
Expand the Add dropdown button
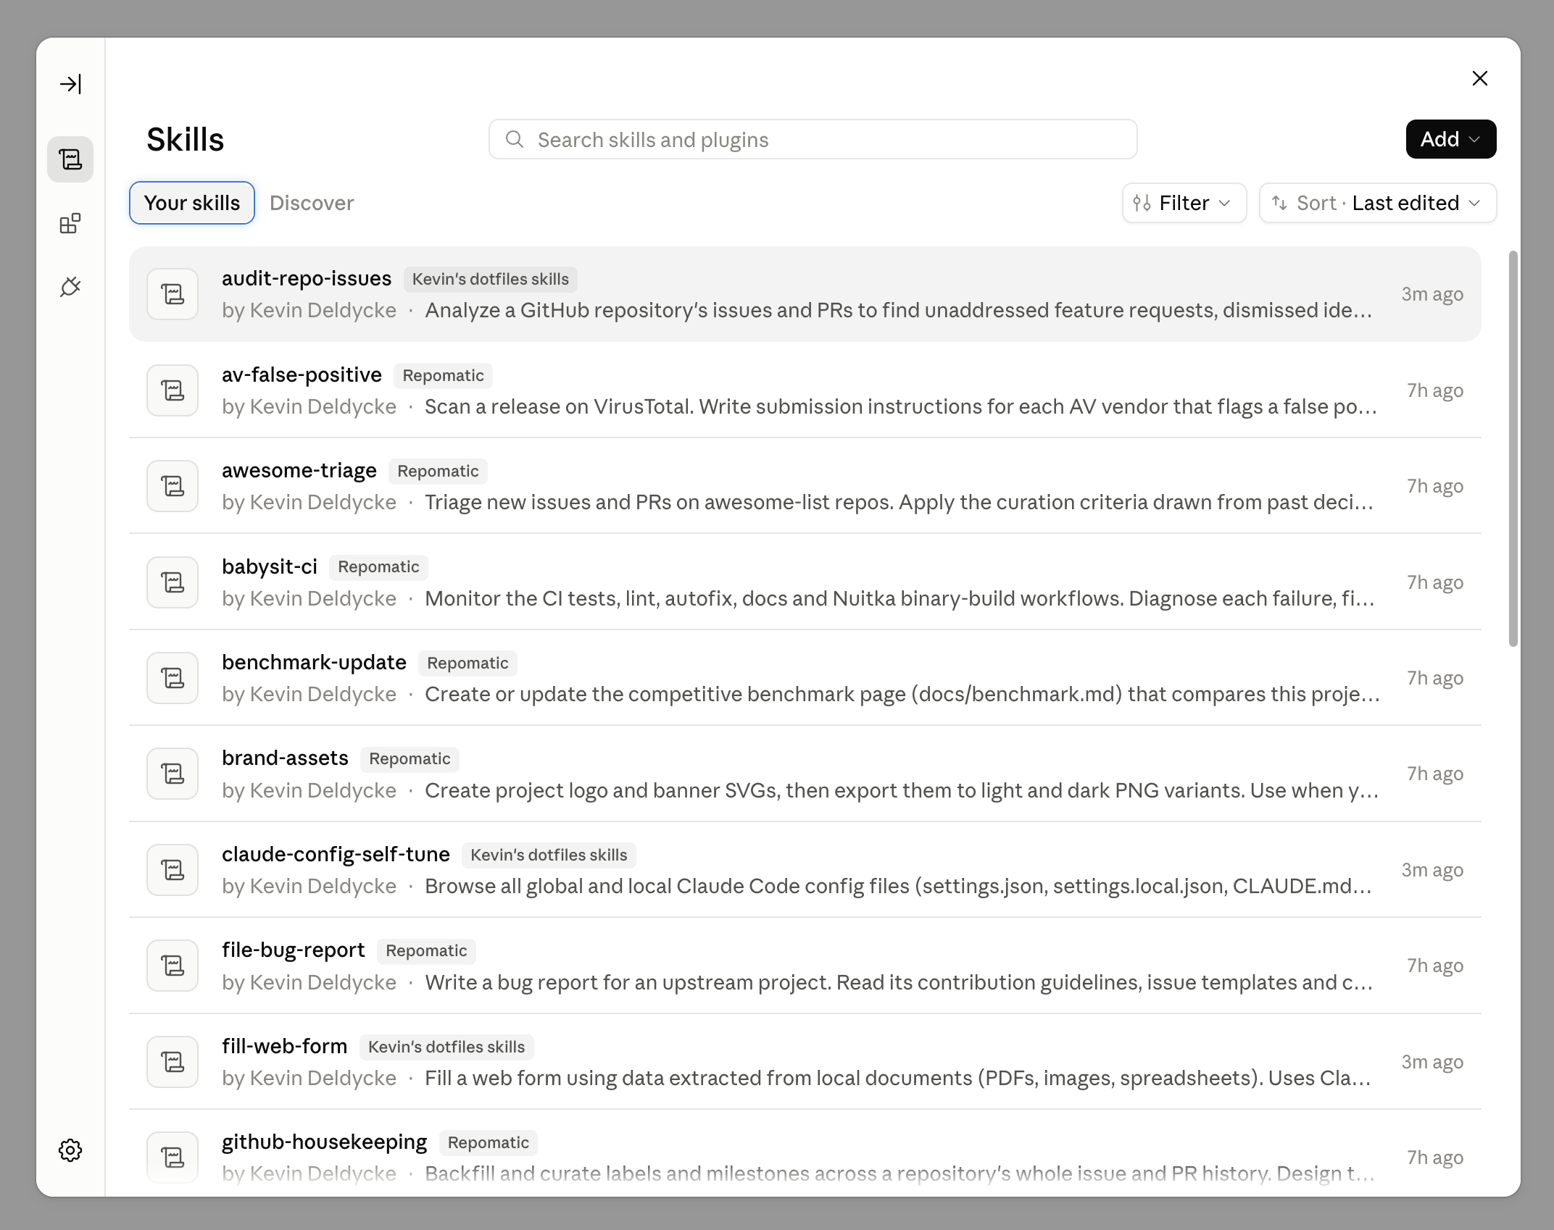point(1451,139)
